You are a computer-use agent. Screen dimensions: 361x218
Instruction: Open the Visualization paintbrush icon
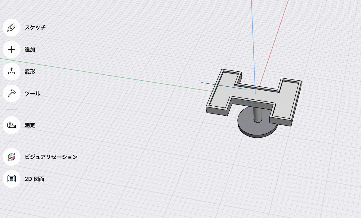[11, 157]
